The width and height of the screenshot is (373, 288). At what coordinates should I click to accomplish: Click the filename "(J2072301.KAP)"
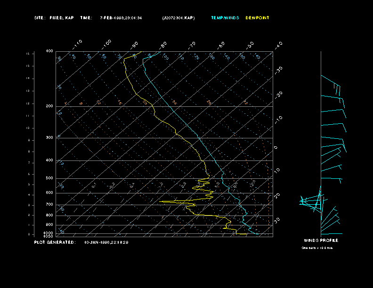coord(178,18)
